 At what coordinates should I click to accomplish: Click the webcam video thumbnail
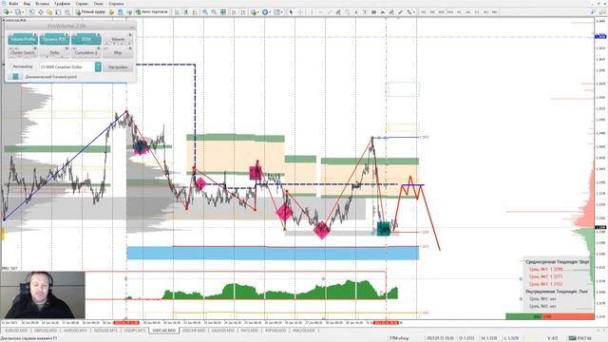coord(43,294)
